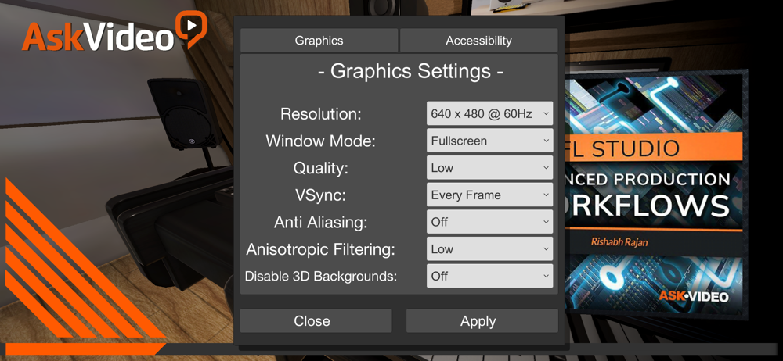Image resolution: width=783 pixels, height=361 pixels.
Task: Click the 'Disable 3D Backgrounds:' label text
Action: point(320,277)
